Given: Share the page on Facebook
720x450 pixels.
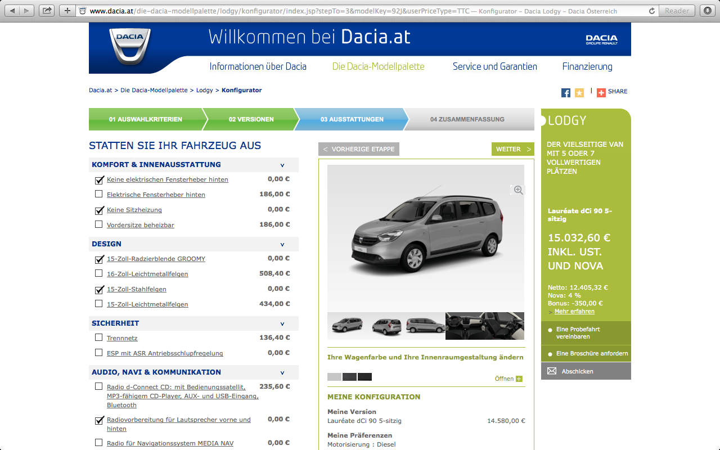Looking at the screenshot, I should click(566, 93).
